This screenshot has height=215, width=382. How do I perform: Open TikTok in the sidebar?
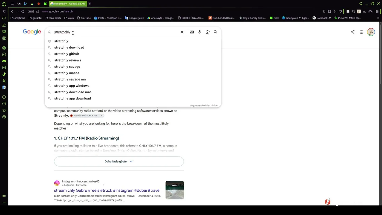click(4, 74)
